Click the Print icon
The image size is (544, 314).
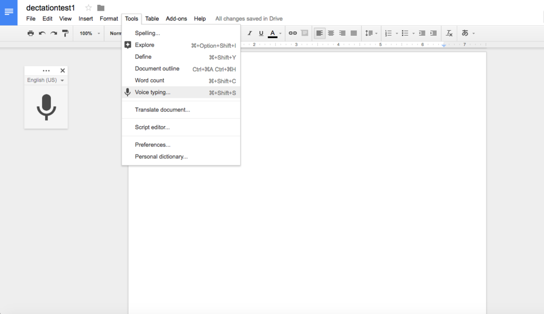pyautogui.click(x=30, y=33)
